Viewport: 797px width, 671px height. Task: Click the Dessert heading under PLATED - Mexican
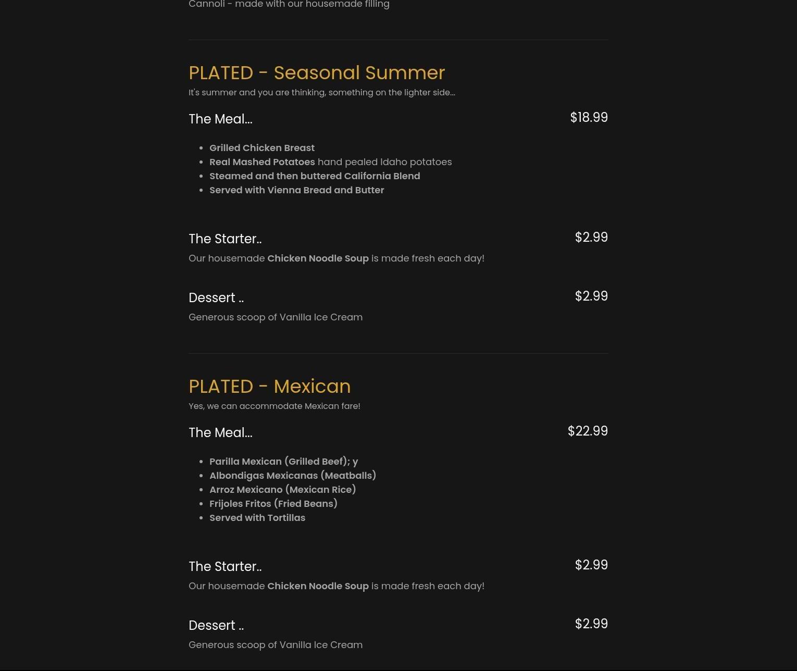click(x=216, y=626)
